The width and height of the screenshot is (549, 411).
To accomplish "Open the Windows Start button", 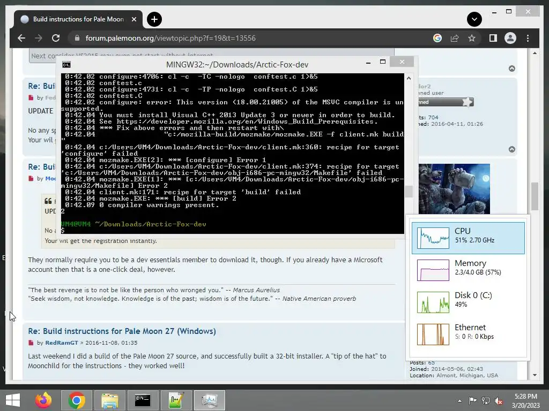I will coord(13,400).
